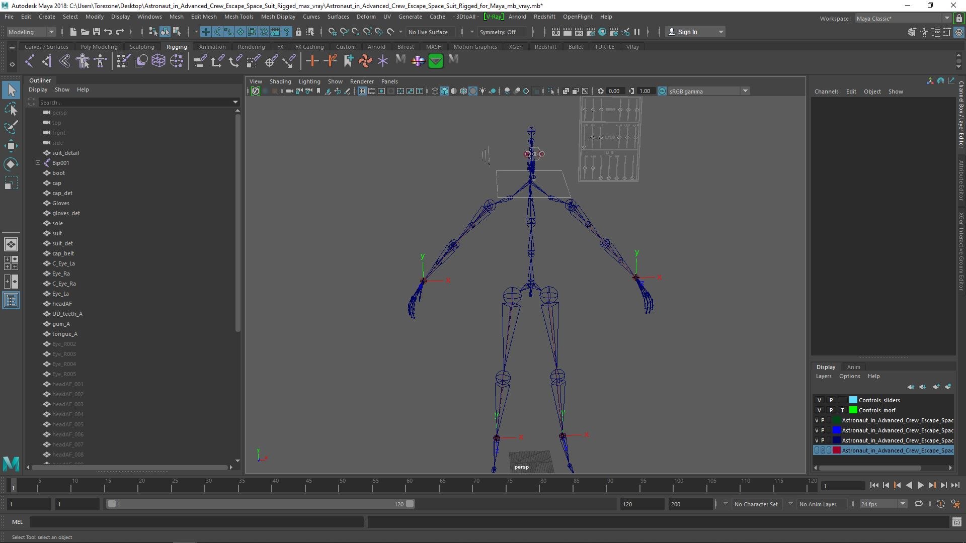This screenshot has height=543, width=966.
Task: Click create new layer icon in Layer Editor
Action: click(936, 387)
